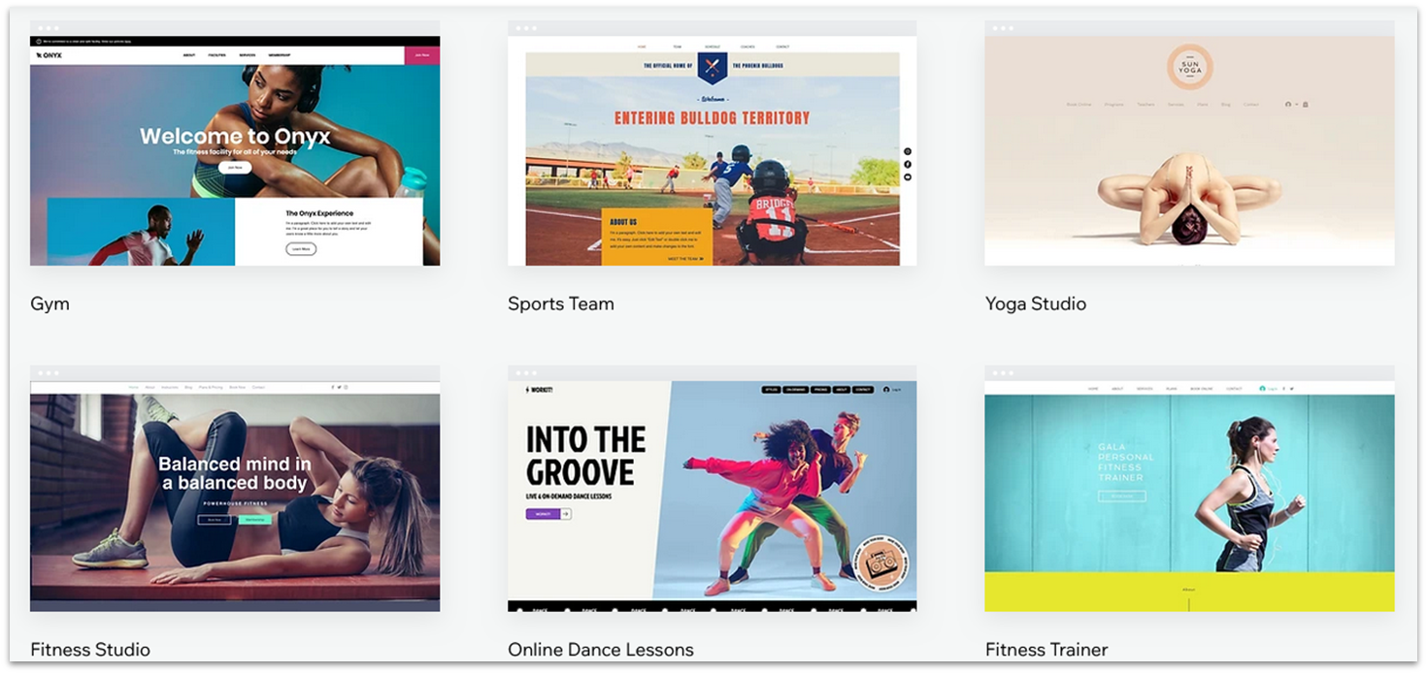Click the account login icon on the dance template

coord(886,390)
